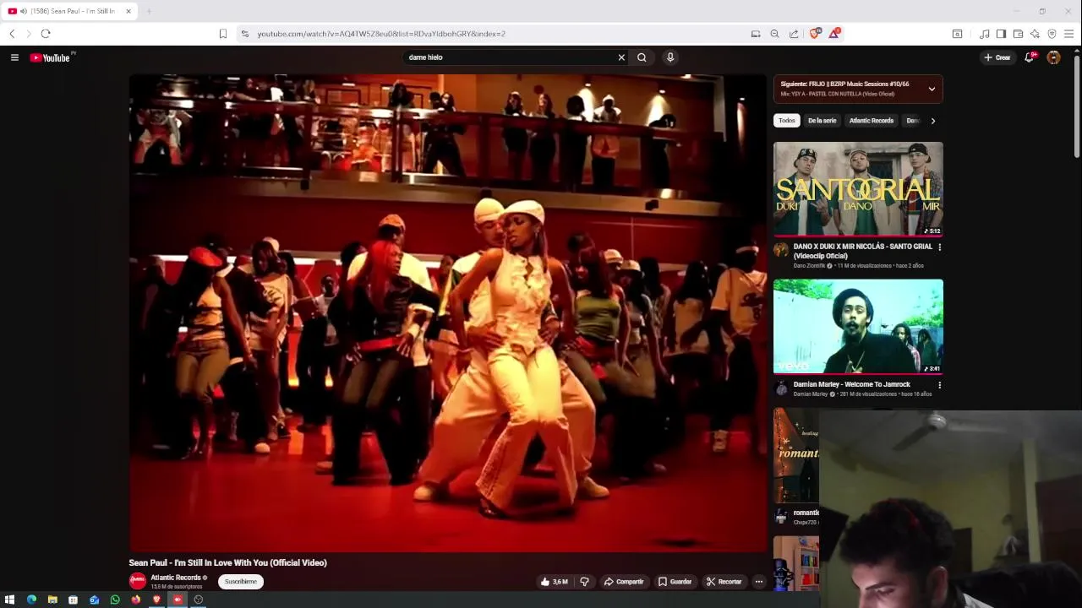The width and height of the screenshot is (1082, 608).
Task: Open the playlist music note icon
Action: click(985, 34)
